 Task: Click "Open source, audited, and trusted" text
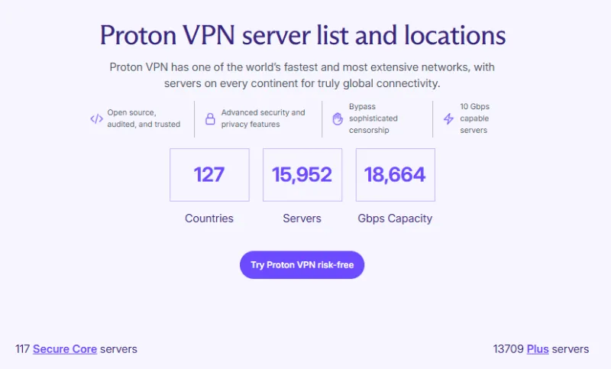click(144, 118)
